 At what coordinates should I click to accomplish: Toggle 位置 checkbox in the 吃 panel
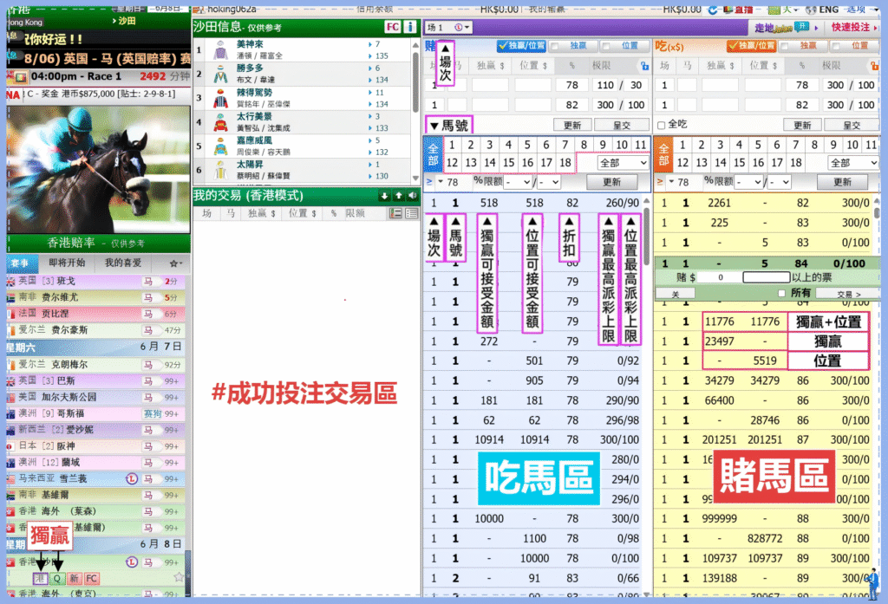click(837, 46)
